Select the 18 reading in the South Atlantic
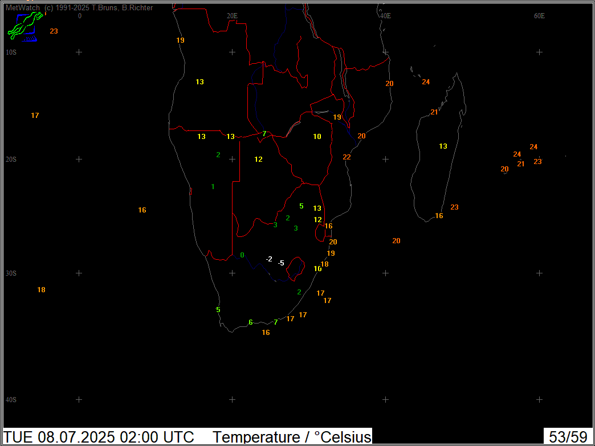 pyautogui.click(x=42, y=290)
